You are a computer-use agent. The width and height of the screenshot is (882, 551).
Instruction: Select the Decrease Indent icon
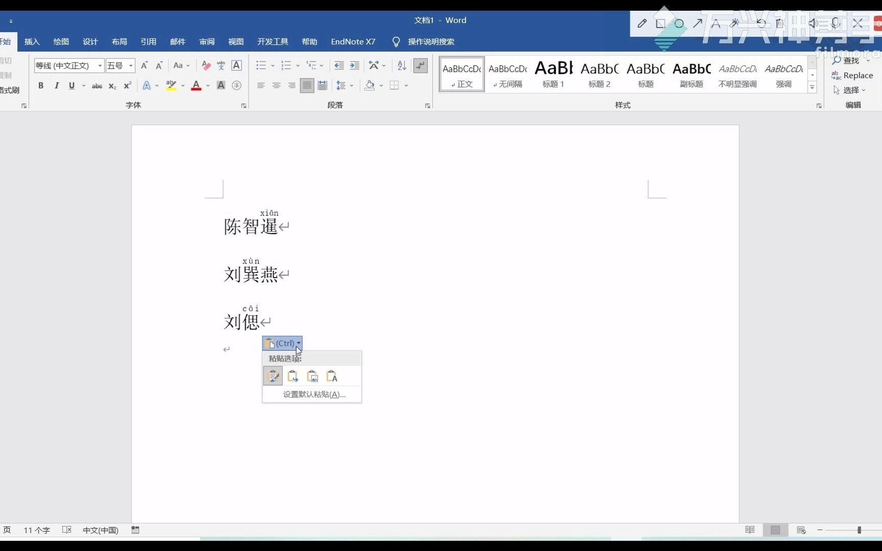[x=339, y=65]
